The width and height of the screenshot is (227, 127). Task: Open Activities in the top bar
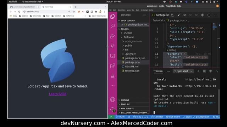pos(13,2)
